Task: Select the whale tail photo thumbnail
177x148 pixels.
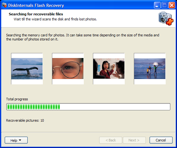Action: 27,69
